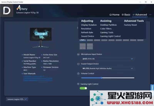The image size is (154, 106).
Task: Click the Gaming Light Control icon
Action: (x=78, y=84)
